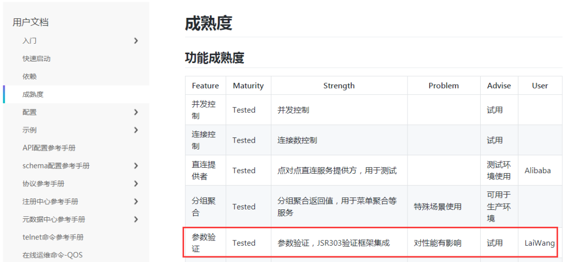
Task: Click the 用户文档 sidebar heading
Action: coord(31,22)
